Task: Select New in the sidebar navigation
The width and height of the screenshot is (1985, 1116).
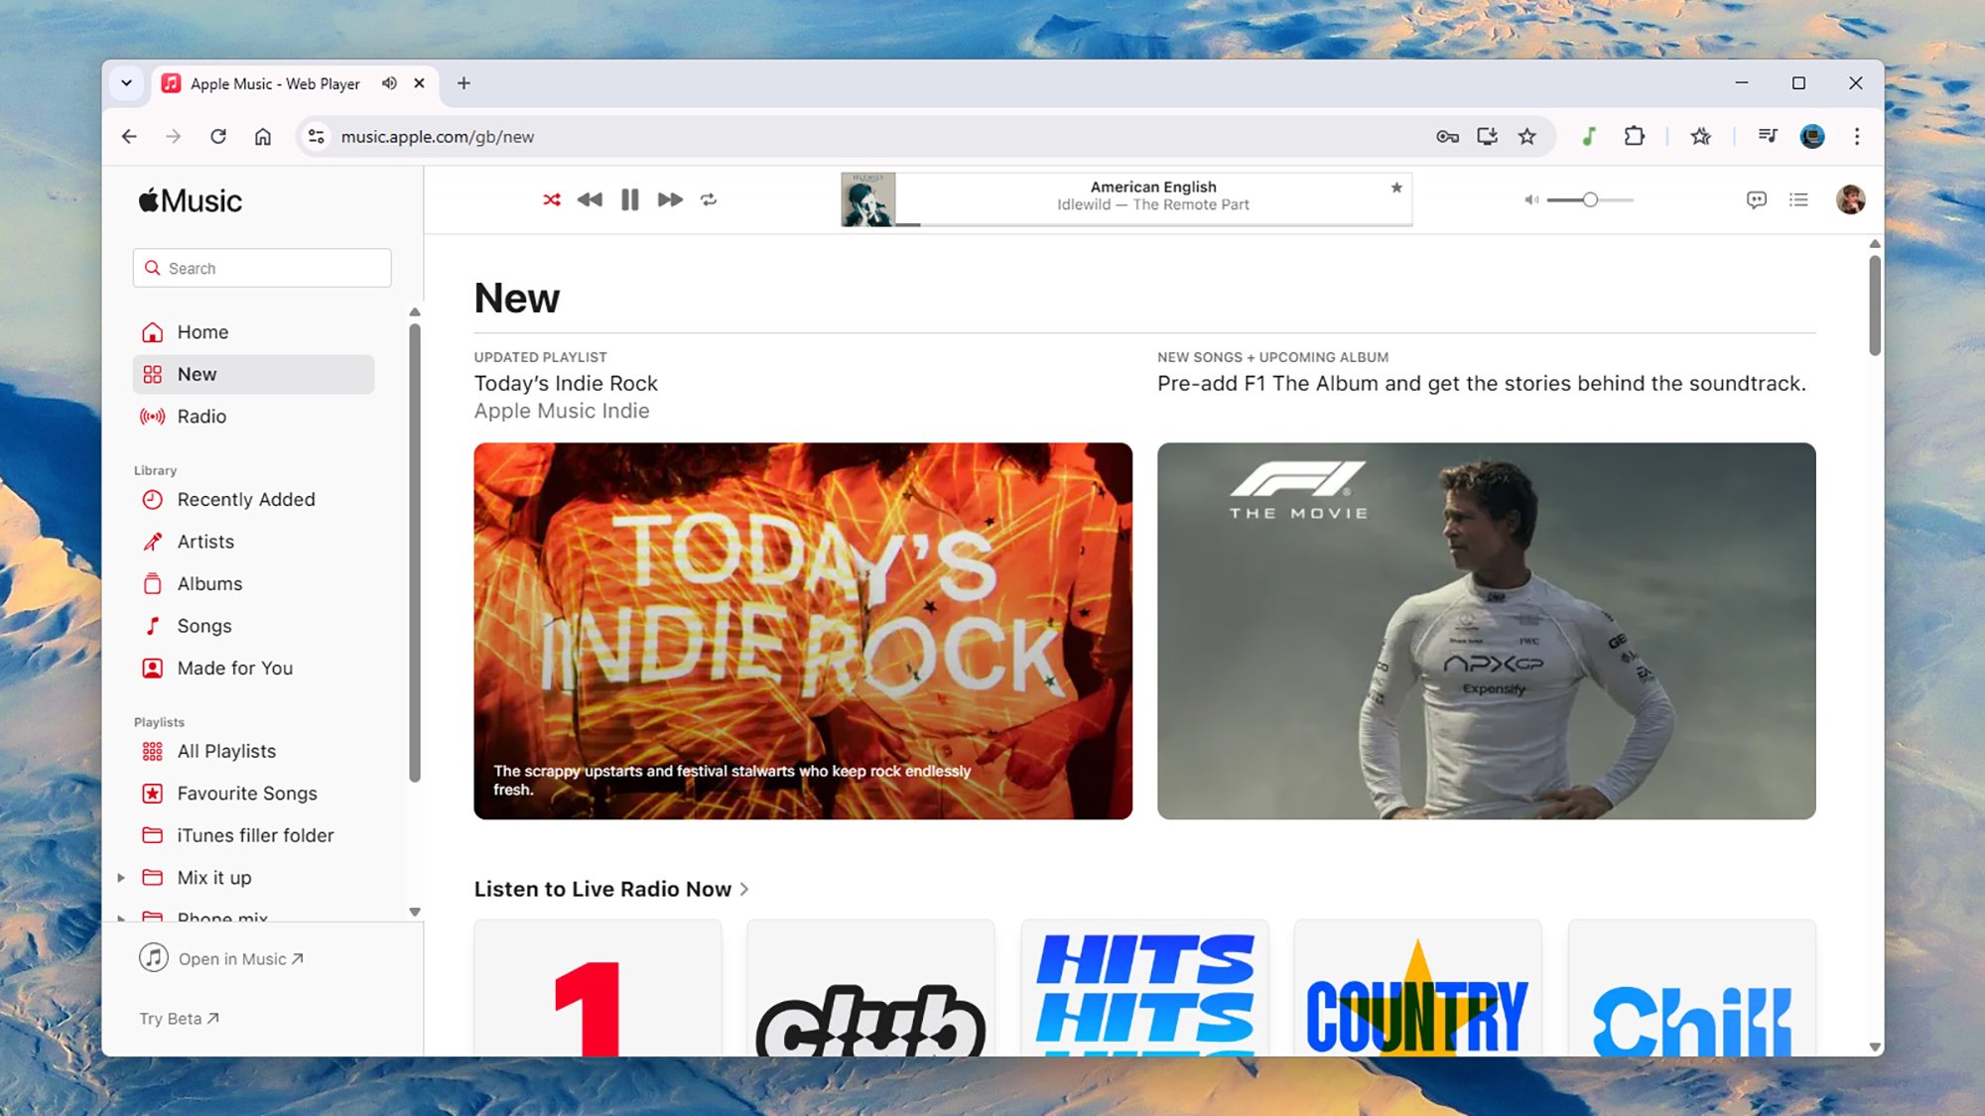Action: click(x=197, y=374)
